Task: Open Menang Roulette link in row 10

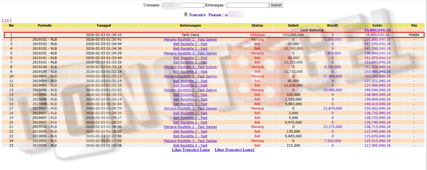Action: 190,76
